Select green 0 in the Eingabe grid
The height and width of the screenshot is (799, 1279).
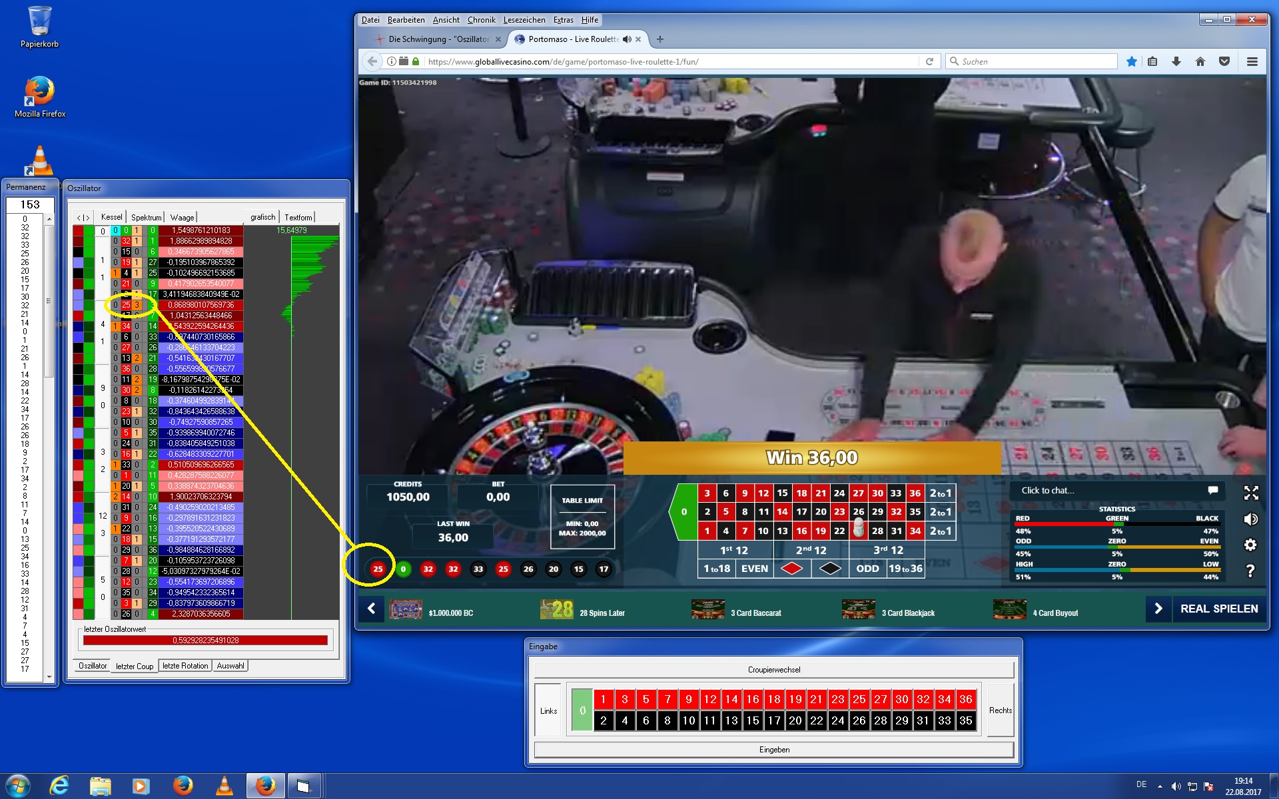tap(582, 710)
